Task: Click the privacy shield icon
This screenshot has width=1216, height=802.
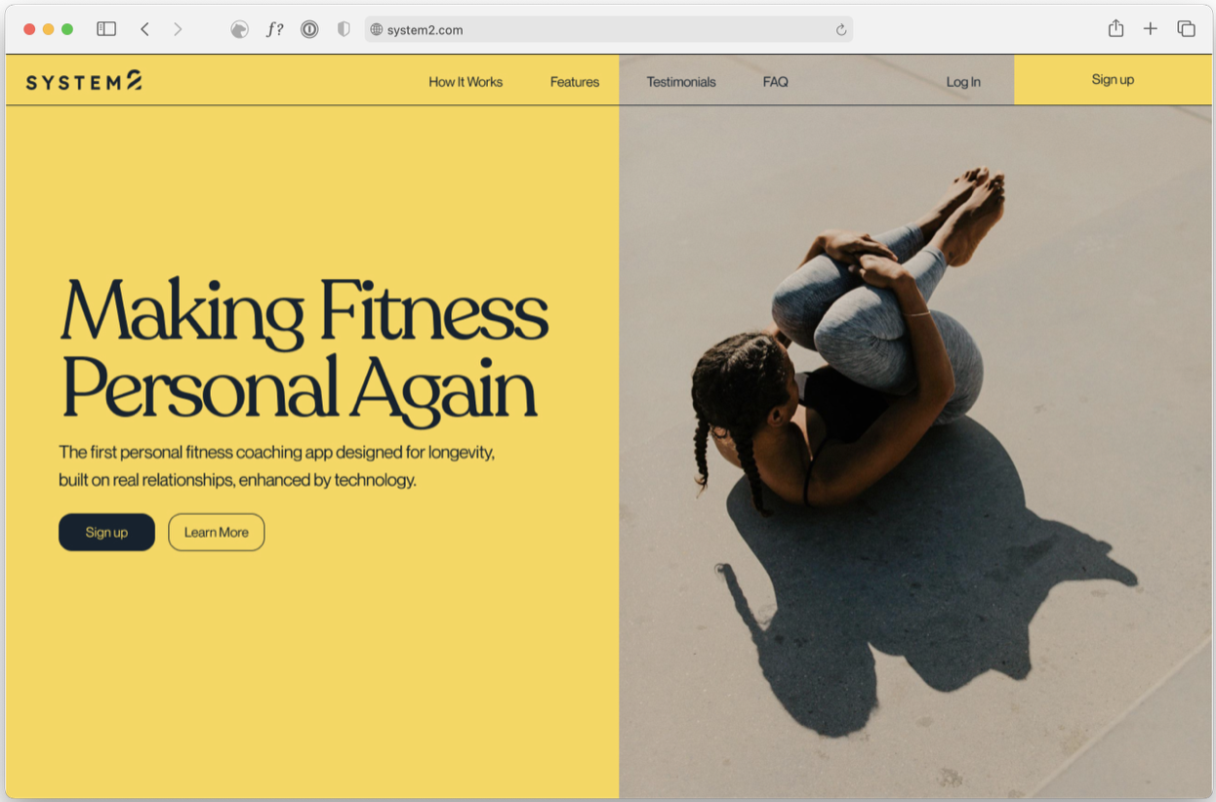Action: [x=344, y=29]
